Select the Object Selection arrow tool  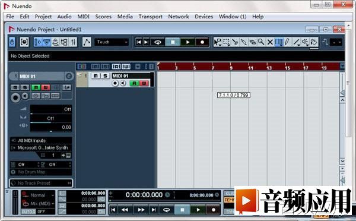tap(218, 42)
